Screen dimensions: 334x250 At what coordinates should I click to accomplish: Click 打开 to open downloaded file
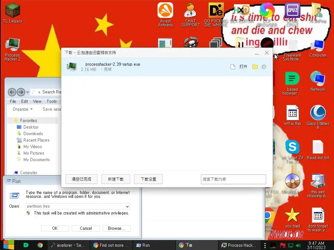click(243, 67)
